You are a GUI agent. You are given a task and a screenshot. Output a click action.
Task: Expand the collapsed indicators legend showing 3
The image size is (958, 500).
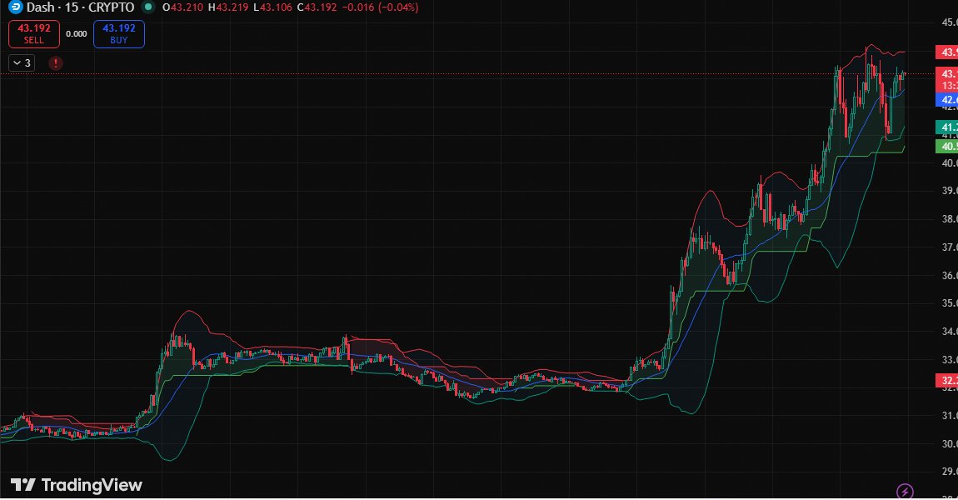point(22,62)
